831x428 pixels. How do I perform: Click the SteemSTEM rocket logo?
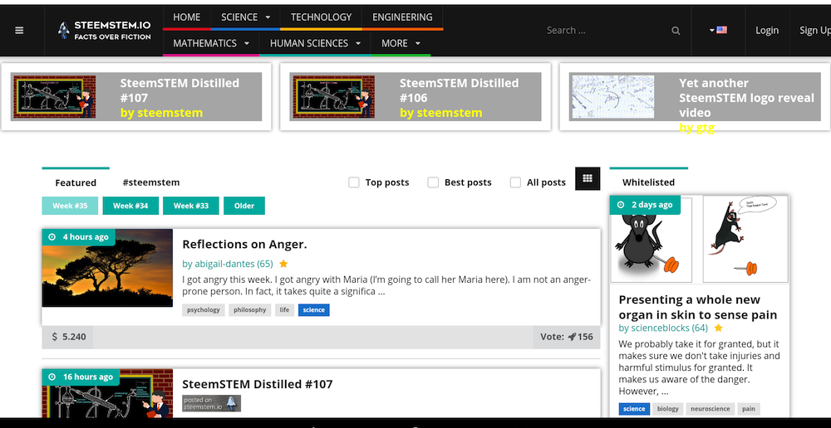[64, 30]
